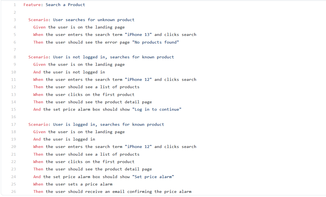Click 'When' keyword on line 22
This screenshot has height=197, width=326.
pyautogui.click(x=38, y=162)
